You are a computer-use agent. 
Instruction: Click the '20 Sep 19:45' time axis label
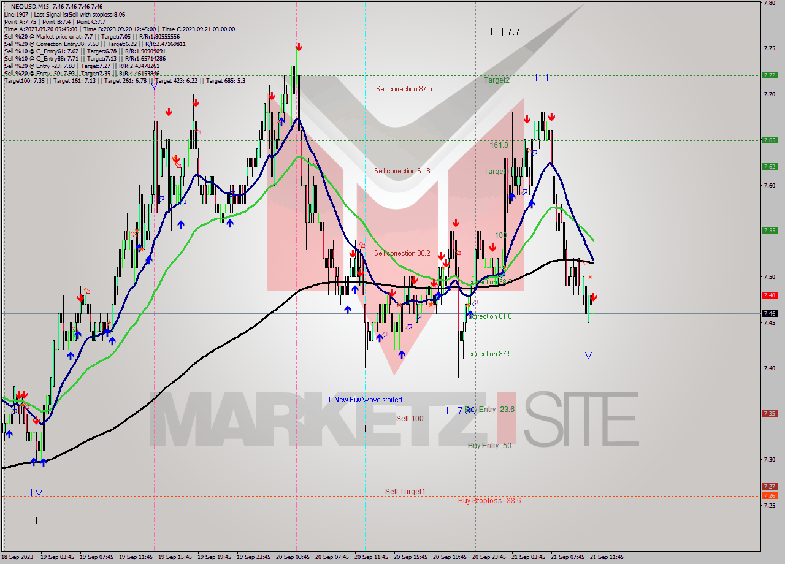coord(451,557)
